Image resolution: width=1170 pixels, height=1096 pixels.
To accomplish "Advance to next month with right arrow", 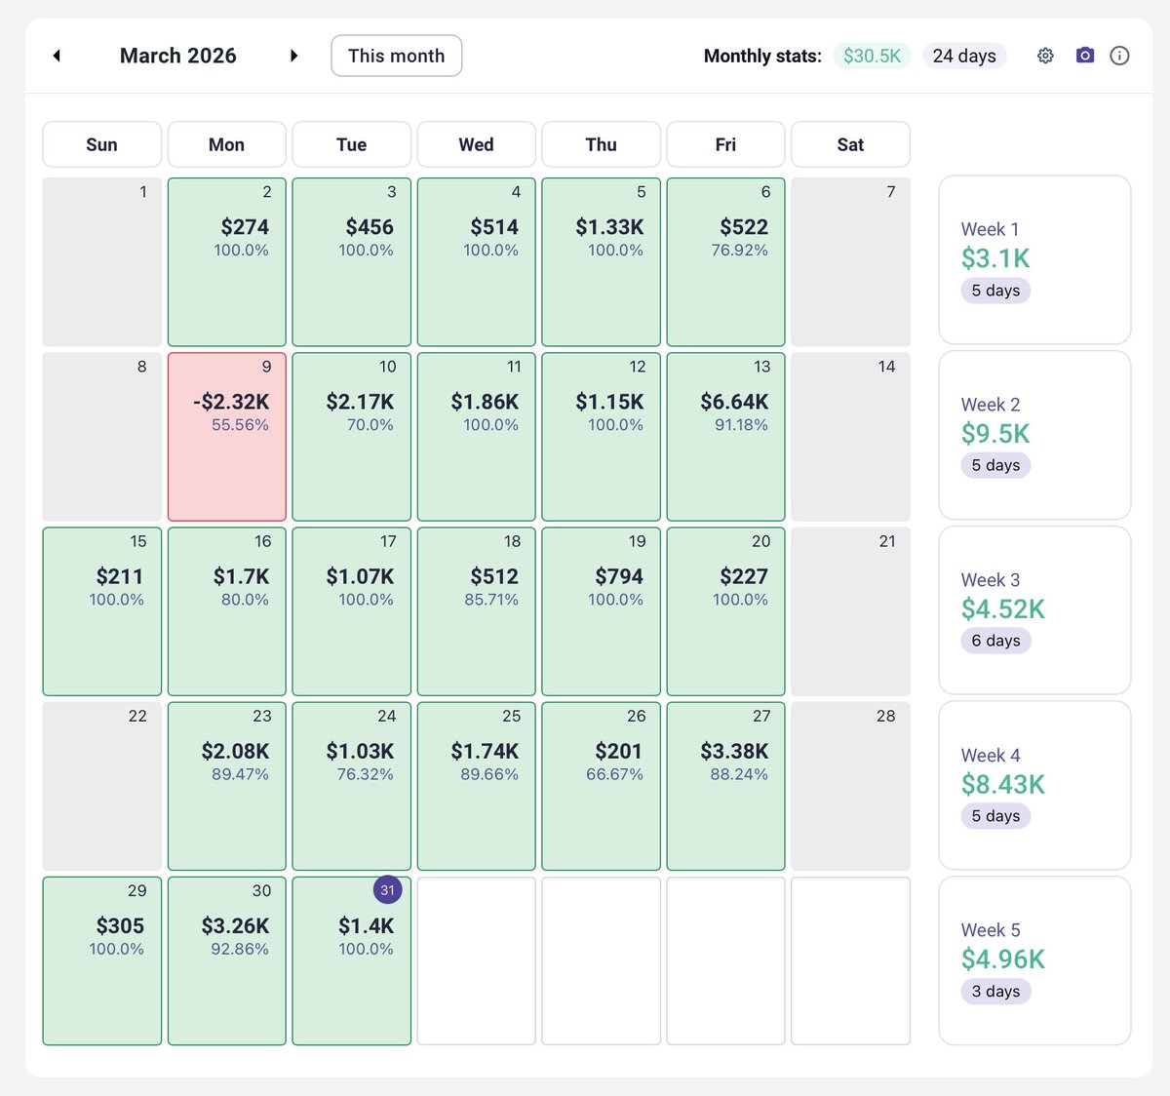I will (294, 56).
